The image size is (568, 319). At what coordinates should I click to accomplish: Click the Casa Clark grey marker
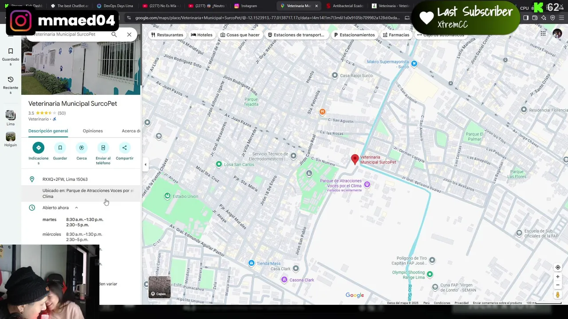[296, 268]
